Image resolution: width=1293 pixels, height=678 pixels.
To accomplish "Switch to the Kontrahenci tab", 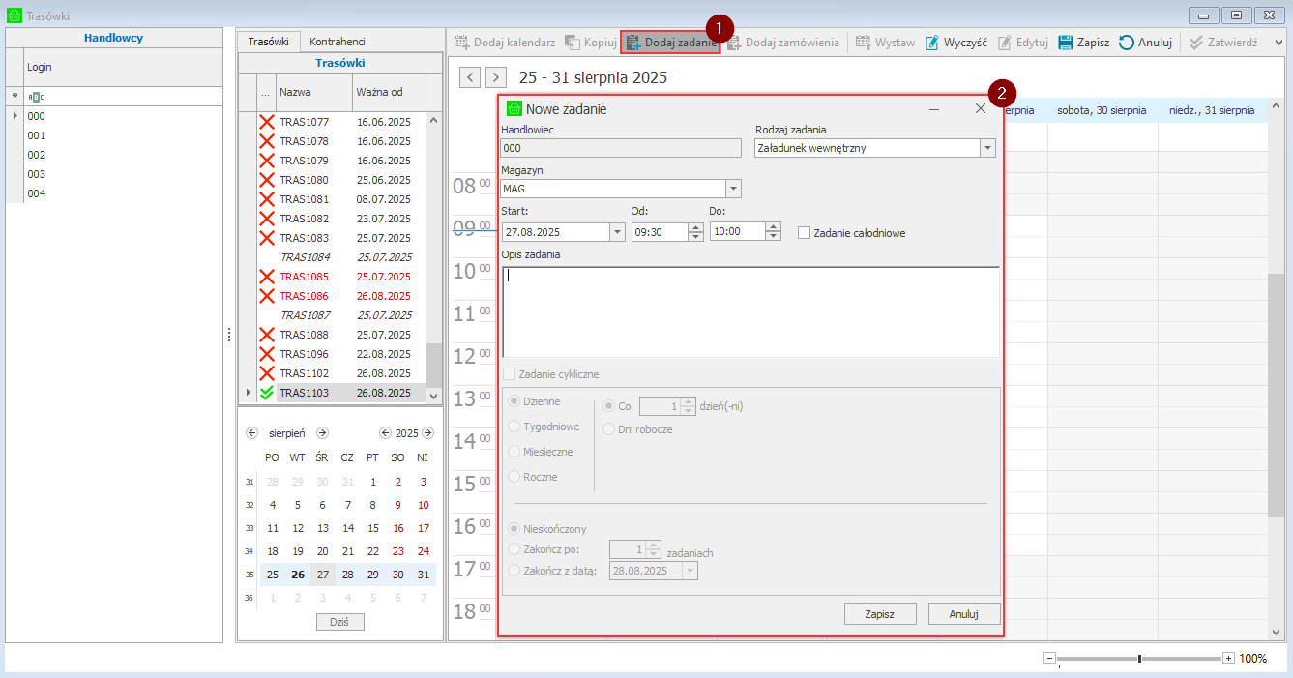I will pyautogui.click(x=337, y=42).
